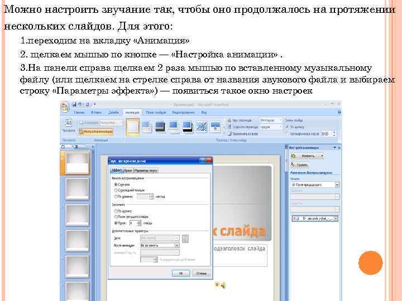Select the second slide thumbnail in the panel
This screenshot has width=402, height=301.
click(x=77, y=189)
